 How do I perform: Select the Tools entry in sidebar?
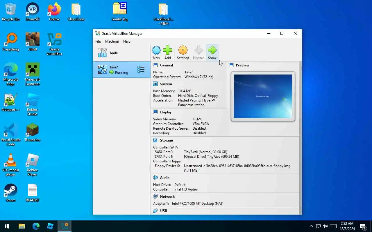122,53
